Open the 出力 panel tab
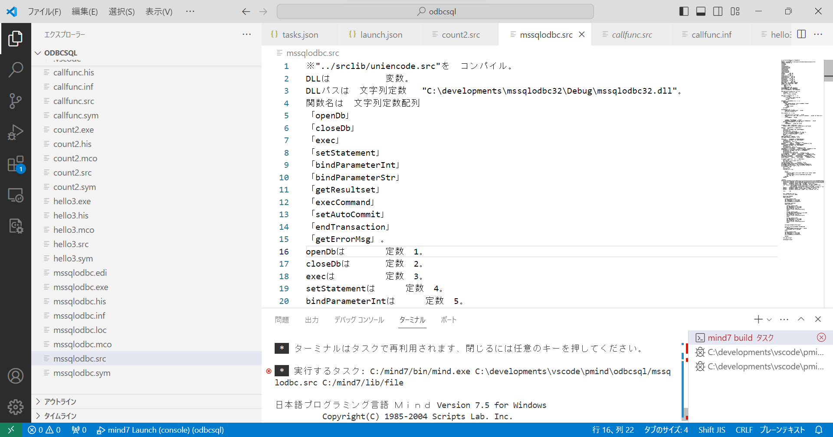Viewport: 833px width, 437px height. pos(312,320)
